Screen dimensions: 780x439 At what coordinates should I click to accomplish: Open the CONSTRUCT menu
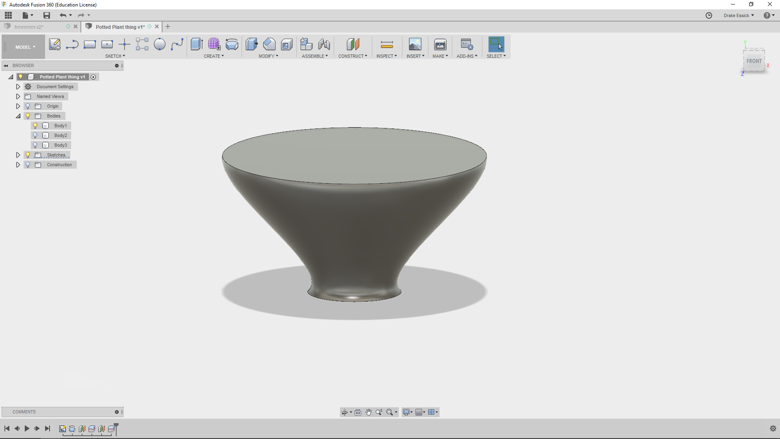click(x=353, y=56)
